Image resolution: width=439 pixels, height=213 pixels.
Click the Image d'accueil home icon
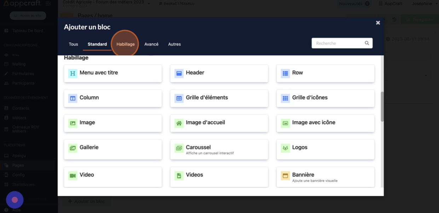[179, 123]
